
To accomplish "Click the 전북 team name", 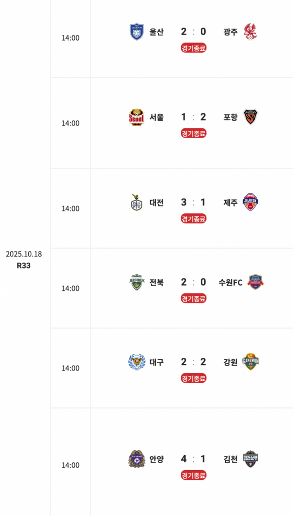I will click(x=157, y=282).
